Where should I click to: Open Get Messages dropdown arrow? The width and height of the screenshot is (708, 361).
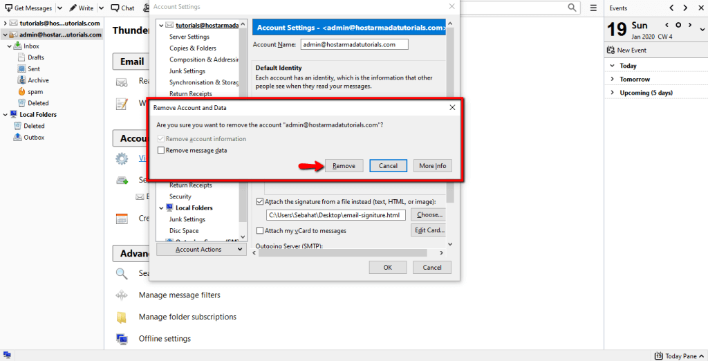tap(59, 8)
